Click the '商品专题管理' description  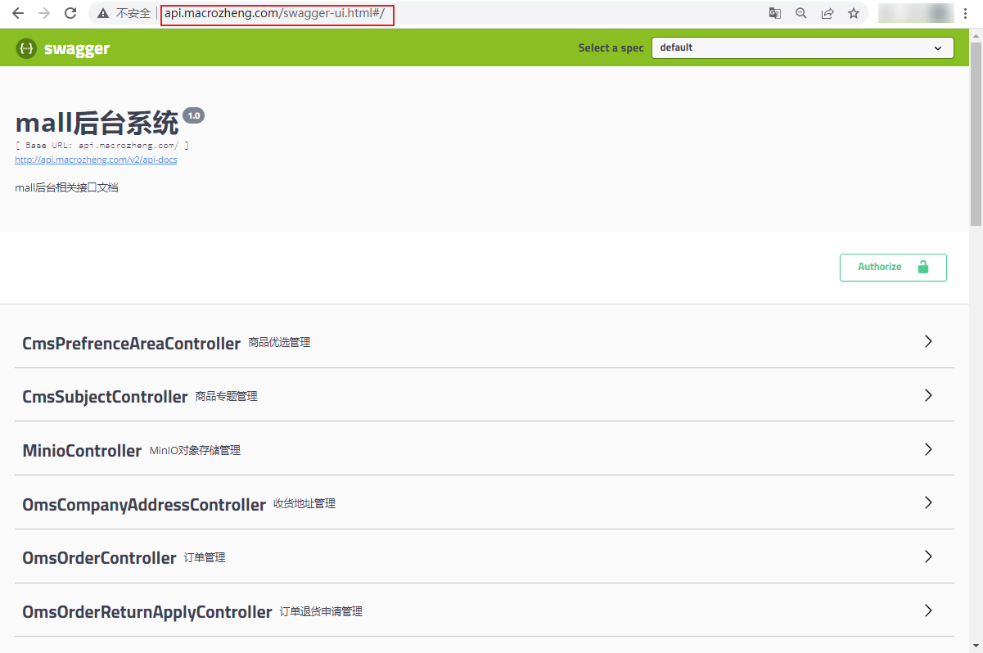point(227,396)
